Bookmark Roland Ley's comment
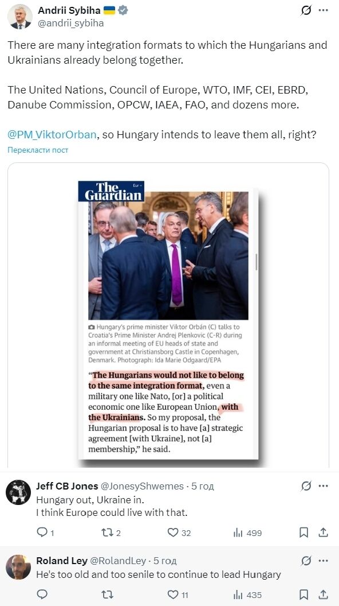The height and width of the screenshot is (606, 339). 304,595
